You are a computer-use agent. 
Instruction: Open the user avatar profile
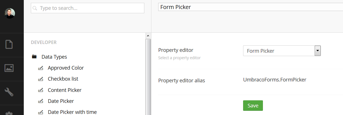[10, 13]
